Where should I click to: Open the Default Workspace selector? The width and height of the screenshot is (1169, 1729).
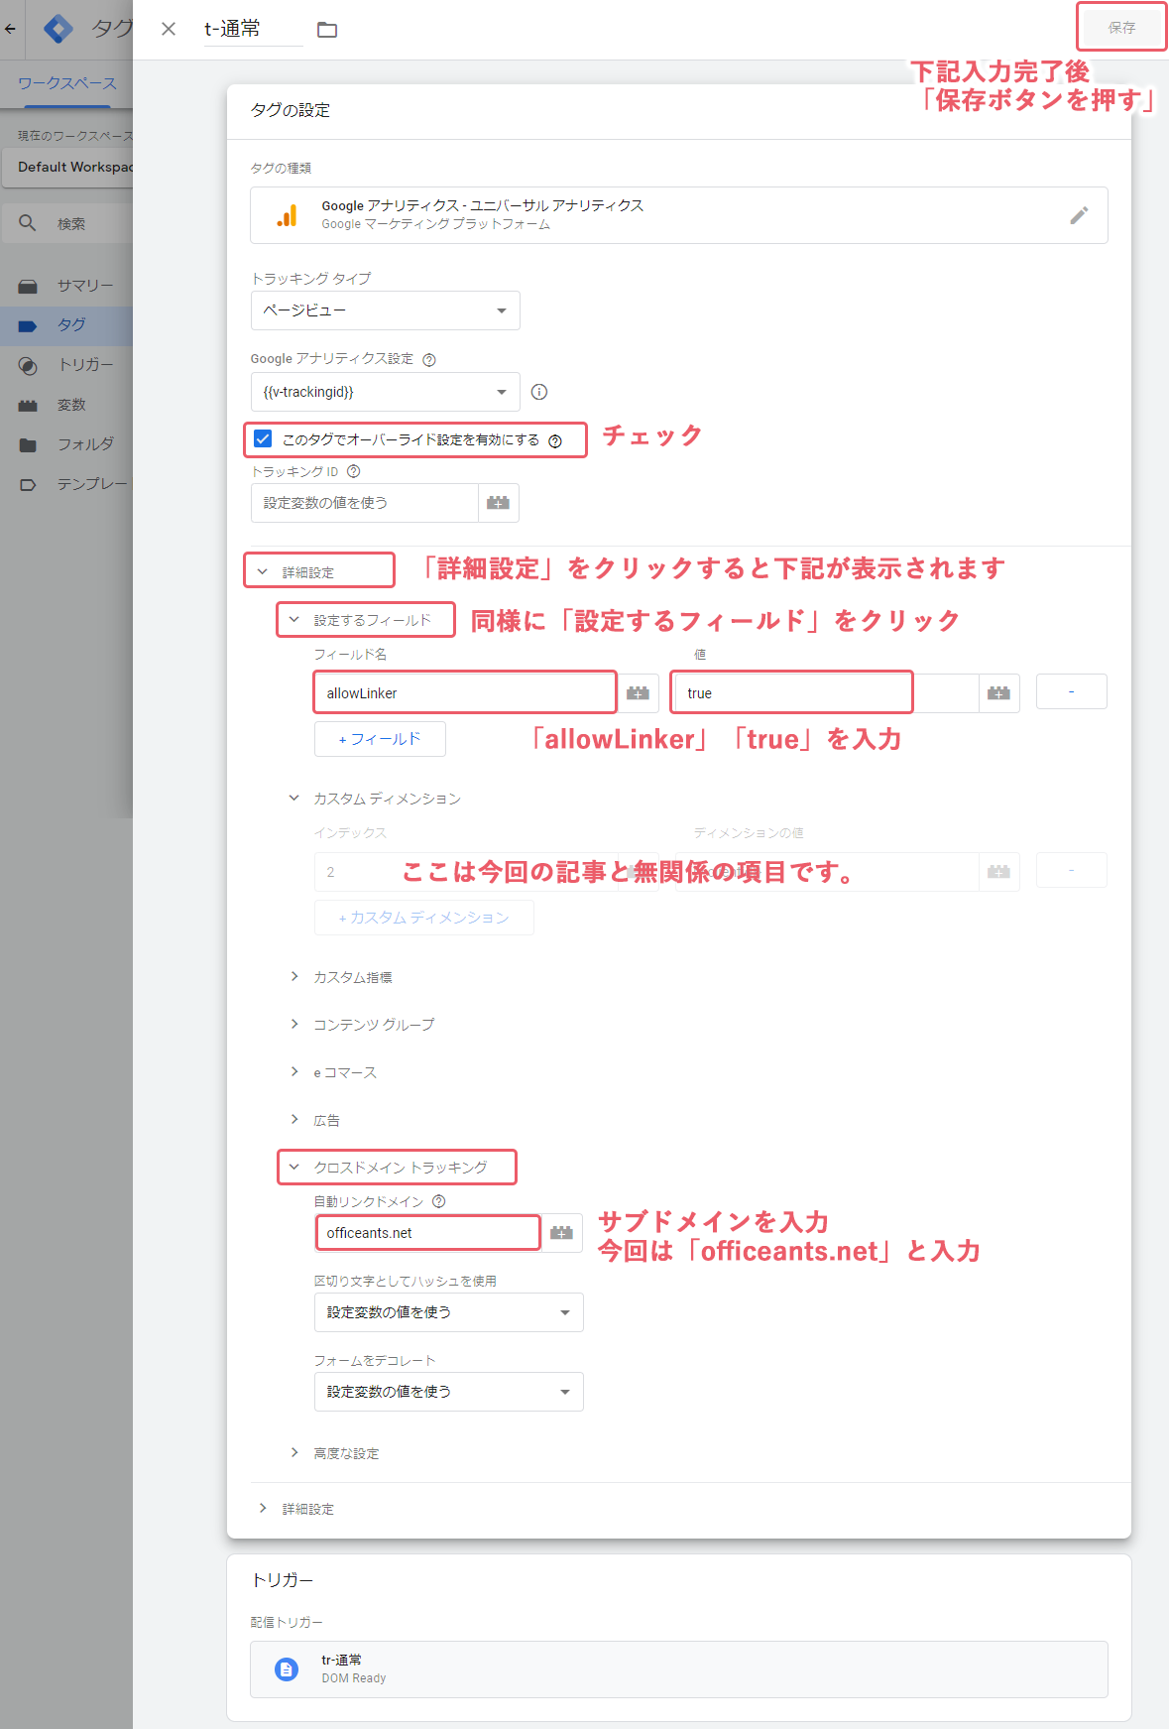[66, 167]
